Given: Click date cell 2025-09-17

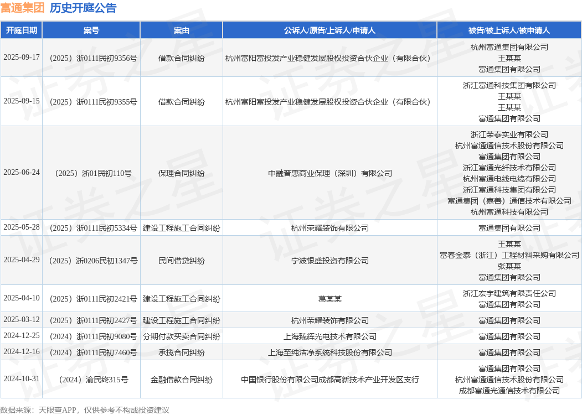Looking at the screenshot, I should [22, 58].
